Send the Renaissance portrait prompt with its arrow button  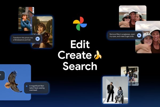pyautogui.click(x=38, y=39)
